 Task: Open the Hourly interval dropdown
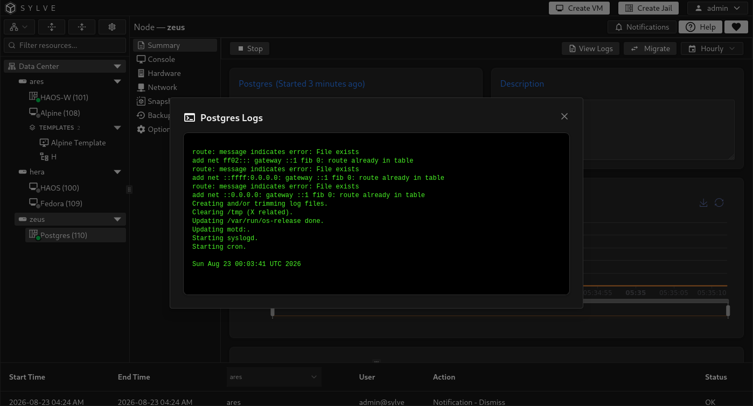(712, 48)
